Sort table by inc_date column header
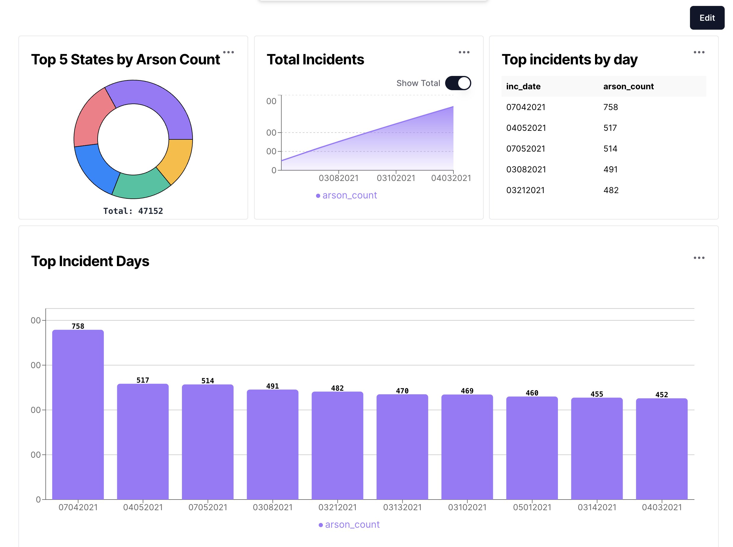 [x=523, y=86]
